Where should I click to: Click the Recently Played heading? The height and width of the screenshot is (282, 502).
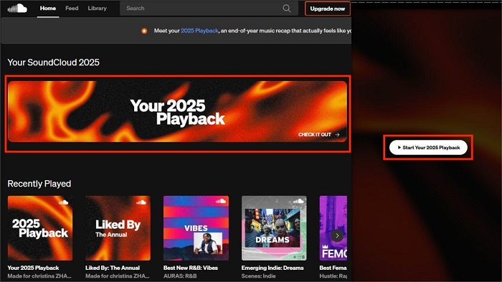pyautogui.click(x=39, y=184)
